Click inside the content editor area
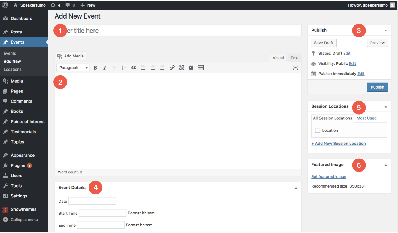This screenshot has width=398, height=233. pyautogui.click(x=178, y=121)
